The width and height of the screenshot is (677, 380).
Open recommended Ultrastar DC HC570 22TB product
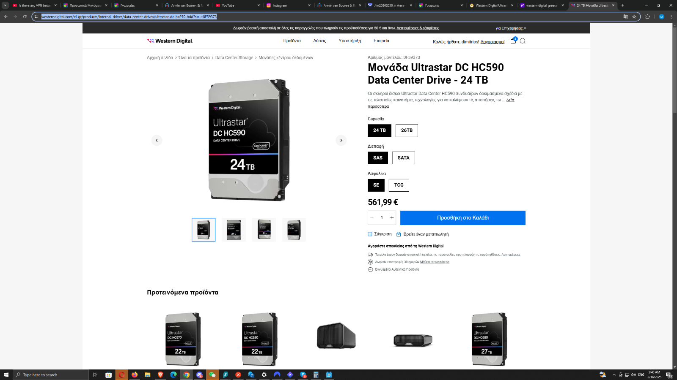coord(183,339)
